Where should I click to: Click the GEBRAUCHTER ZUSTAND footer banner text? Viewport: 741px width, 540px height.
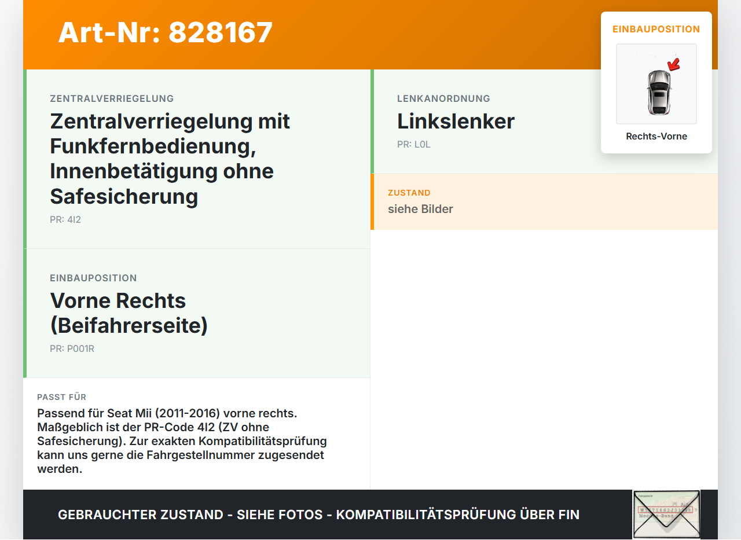pos(318,515)
